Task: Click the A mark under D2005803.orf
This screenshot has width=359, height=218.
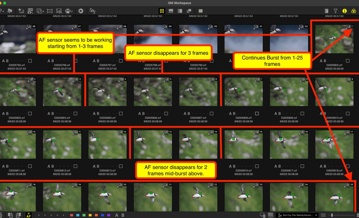Action: (x=4, y=114)
